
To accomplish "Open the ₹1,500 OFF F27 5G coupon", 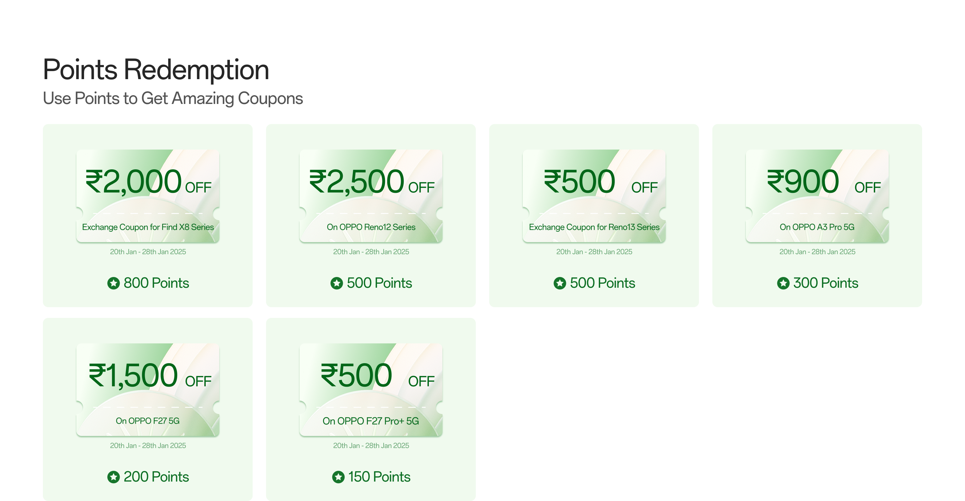I will (x=147, y=390).
